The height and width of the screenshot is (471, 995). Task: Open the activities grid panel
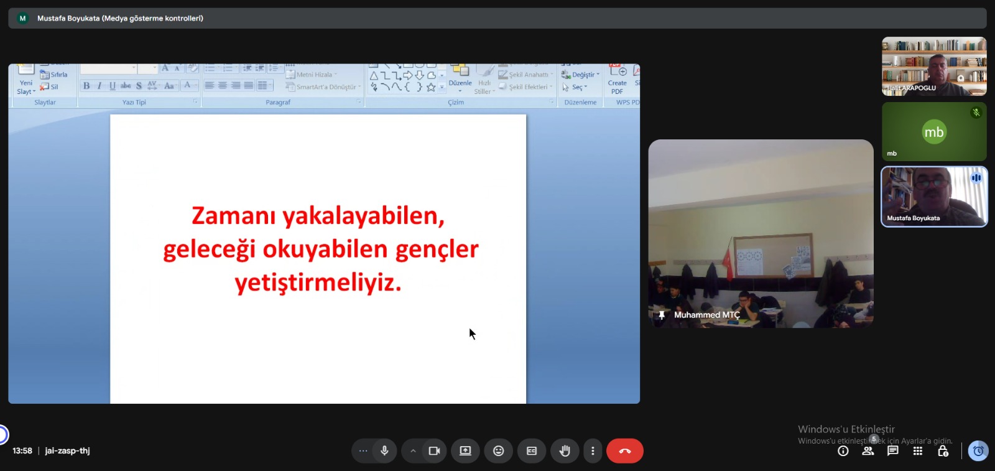(918, 451)
